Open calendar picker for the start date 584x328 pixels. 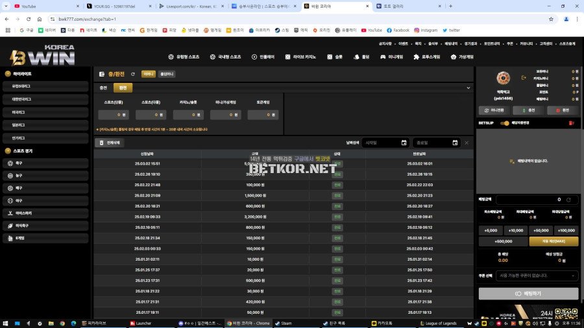(404, 143)
